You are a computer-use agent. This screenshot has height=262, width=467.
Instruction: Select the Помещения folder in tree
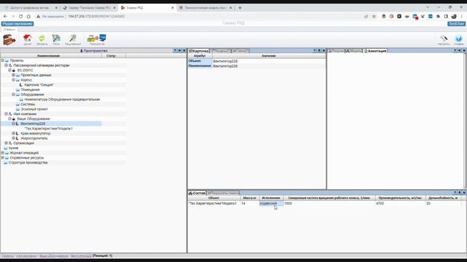[30, 90]
